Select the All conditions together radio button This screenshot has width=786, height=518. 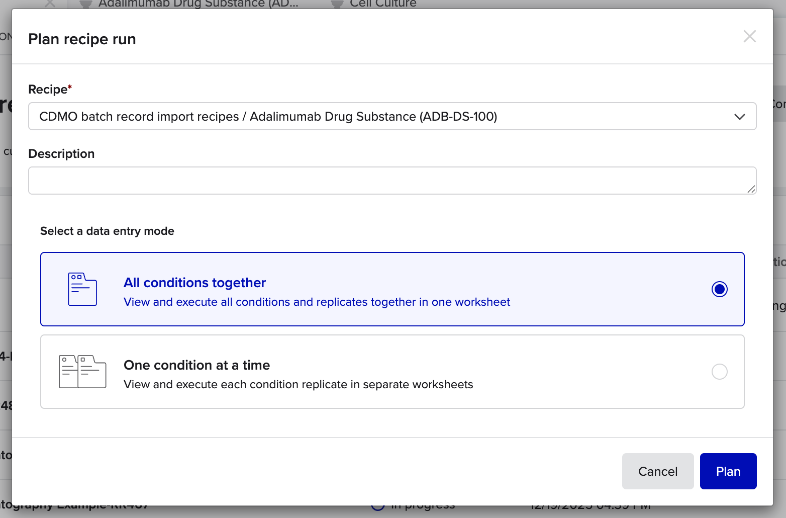pyautogui.click(x=719, y=289)
